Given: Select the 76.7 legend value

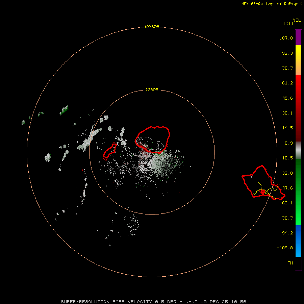Looking at the screenshot, I should [x=287, y=68].
